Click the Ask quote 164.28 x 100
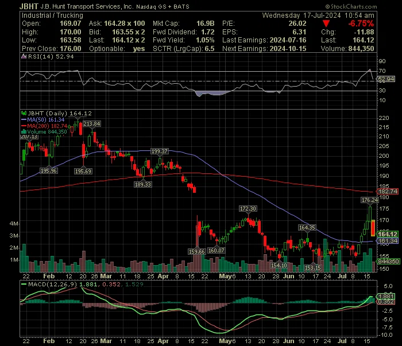 pyautogui.click(x=125, y=24)
